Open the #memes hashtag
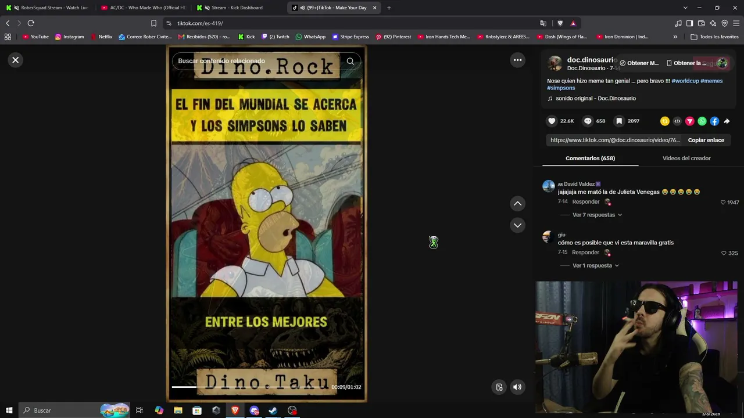 click(x=711, y=81)
